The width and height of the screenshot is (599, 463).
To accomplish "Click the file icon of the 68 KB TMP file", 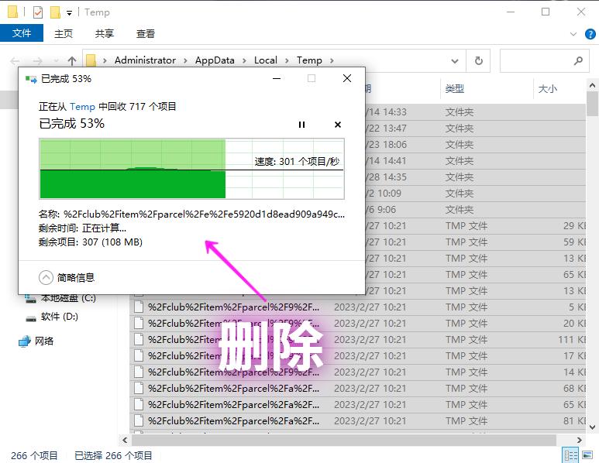I will 139,388.
